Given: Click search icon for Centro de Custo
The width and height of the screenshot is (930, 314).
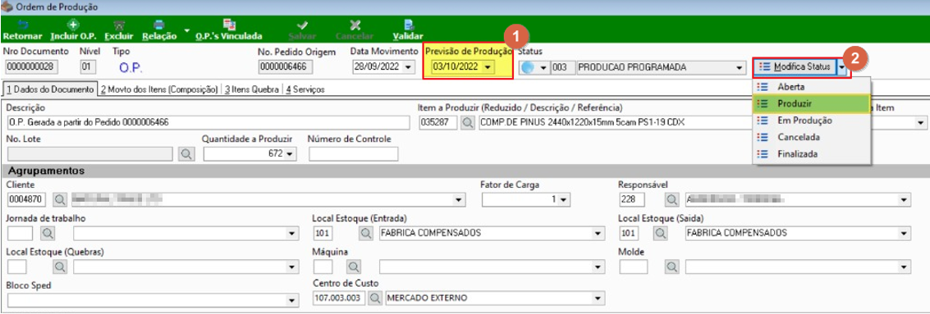Looking at the screenshot, I should click(x=375, y=298).
